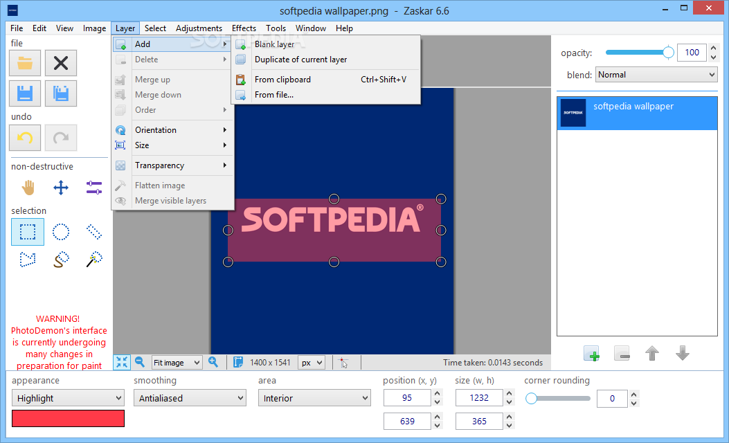Open the Fit image zoom dropdown
The height and width of the screenshot is (443, 729).
pos(177,363)
